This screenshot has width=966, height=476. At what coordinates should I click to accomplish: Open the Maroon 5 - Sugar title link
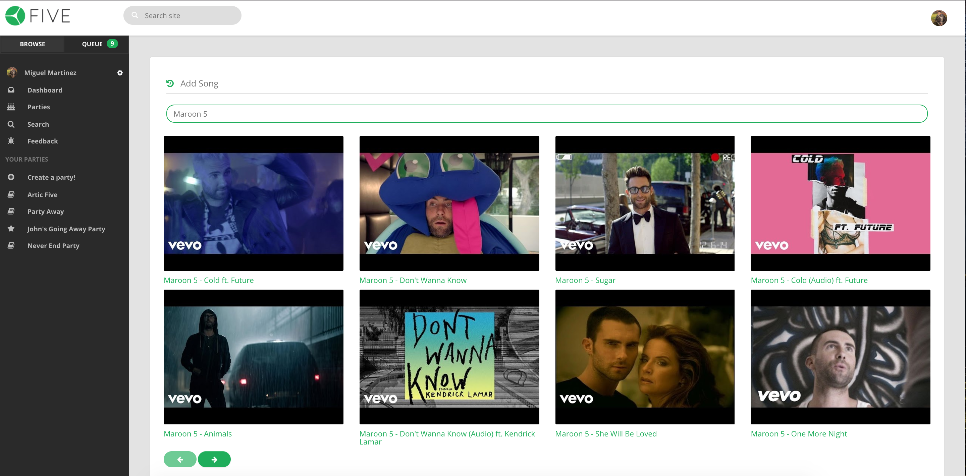585,280
